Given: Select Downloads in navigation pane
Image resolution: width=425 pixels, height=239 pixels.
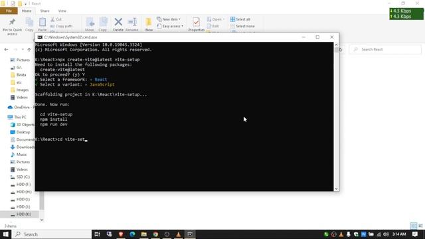Looking at the screenshot, I should click(22, 147).
